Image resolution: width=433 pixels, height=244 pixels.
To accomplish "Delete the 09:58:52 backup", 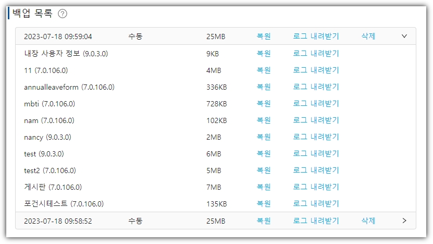I will [368, 221].
